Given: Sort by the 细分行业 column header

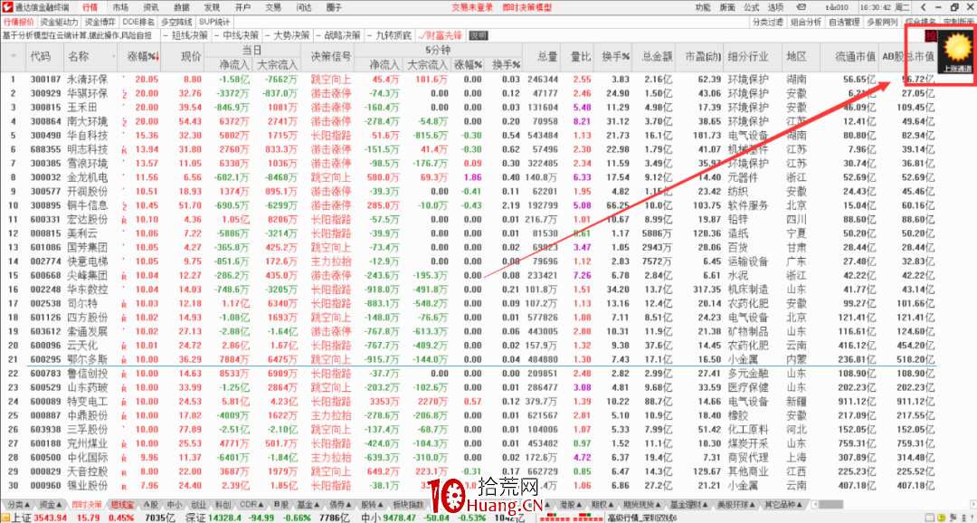Looking at the screenshot, I should click(x=749, y=57).
